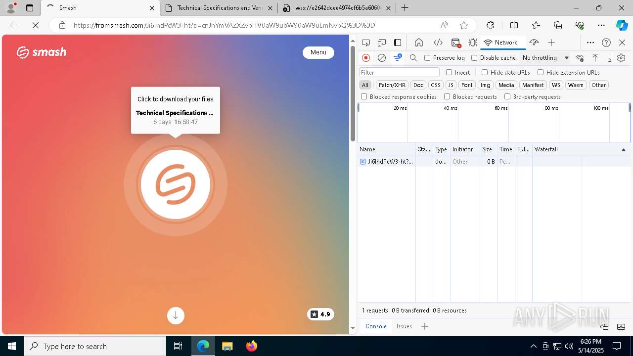Check Blocked requests
The image size is (633, 356).
click(x=447, y=97)
